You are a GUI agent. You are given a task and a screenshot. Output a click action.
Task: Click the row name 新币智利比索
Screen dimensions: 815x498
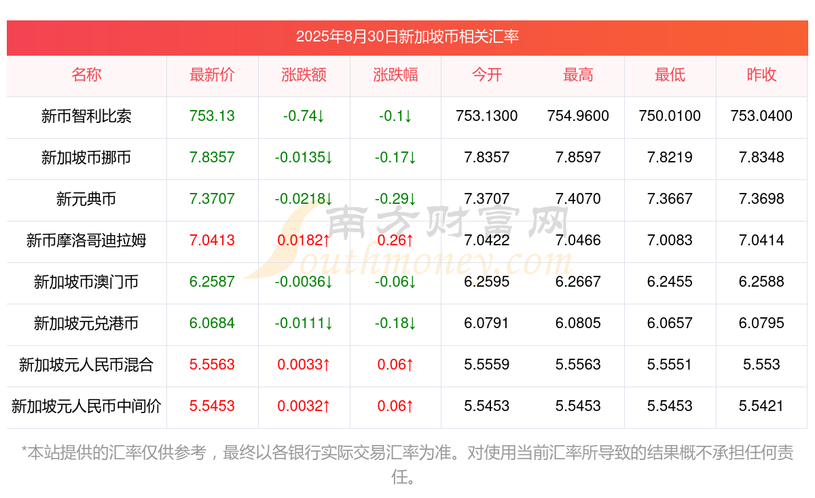[x=86, y=117]
